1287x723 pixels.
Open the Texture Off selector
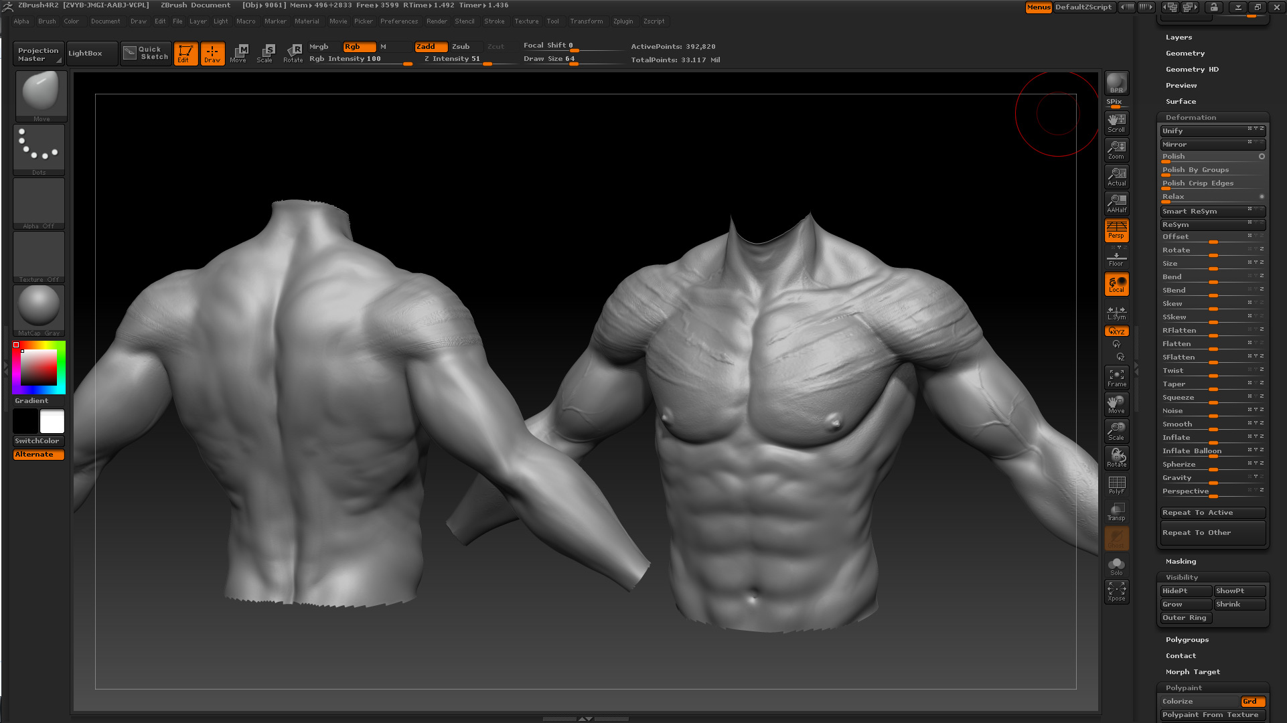pyautogui.click(x=39, y=257)
